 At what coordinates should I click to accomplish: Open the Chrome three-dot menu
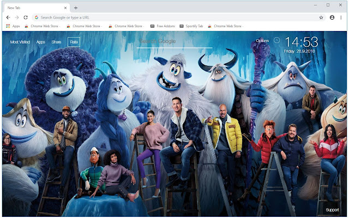point(341,17)
